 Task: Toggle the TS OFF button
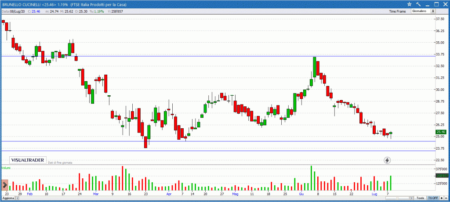click(x=433, y=198)
